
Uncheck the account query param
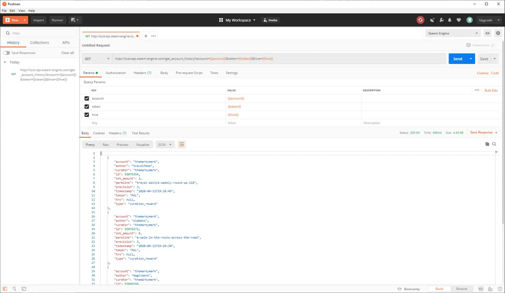(87, 98)
